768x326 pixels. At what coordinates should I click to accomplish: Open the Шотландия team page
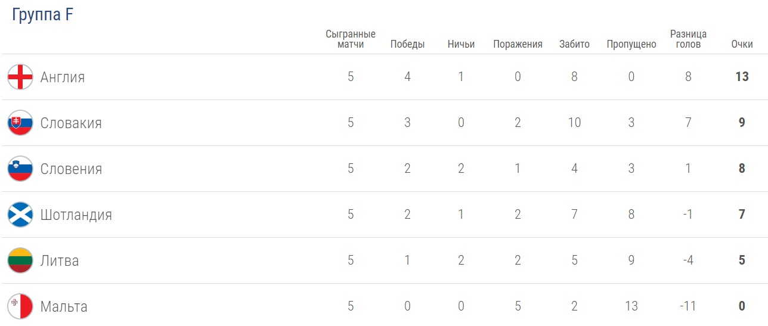click(x=76, y=215)
